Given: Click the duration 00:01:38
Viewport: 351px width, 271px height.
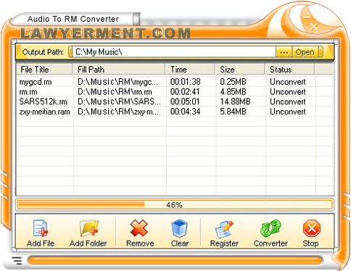Looking at the screenshot, I should [186, 82].
